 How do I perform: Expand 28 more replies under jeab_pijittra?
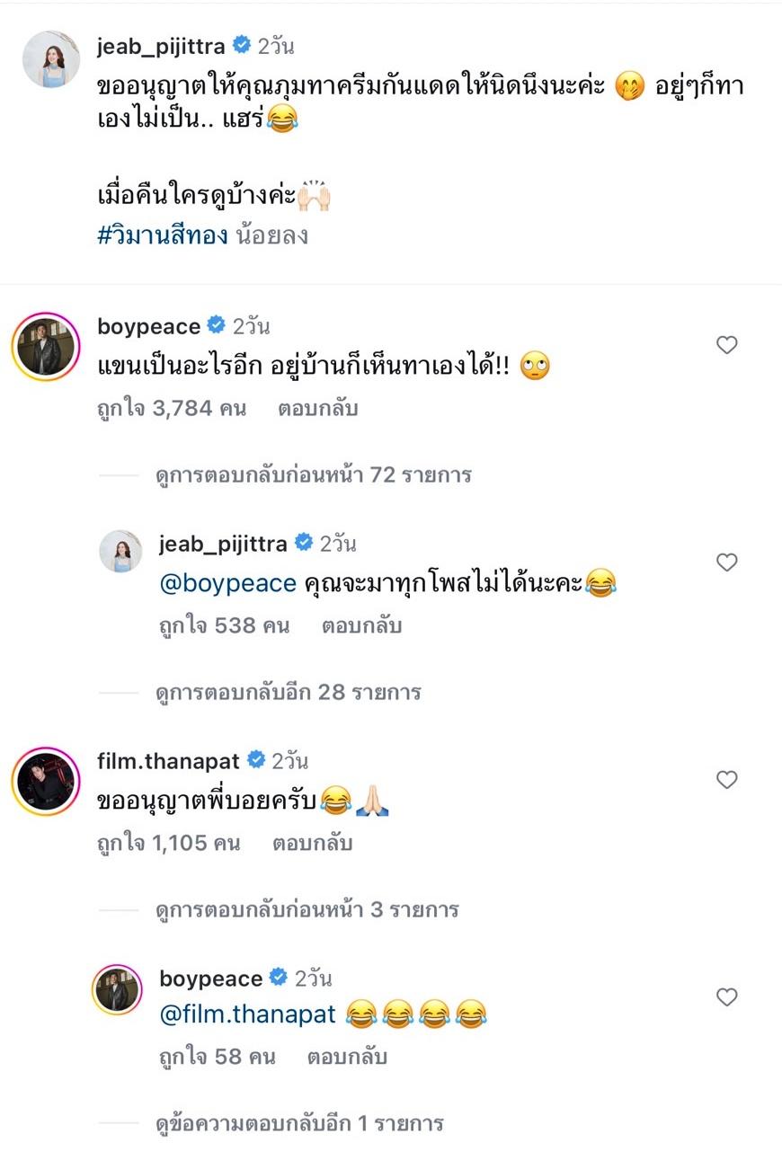(x=288, y=692)
